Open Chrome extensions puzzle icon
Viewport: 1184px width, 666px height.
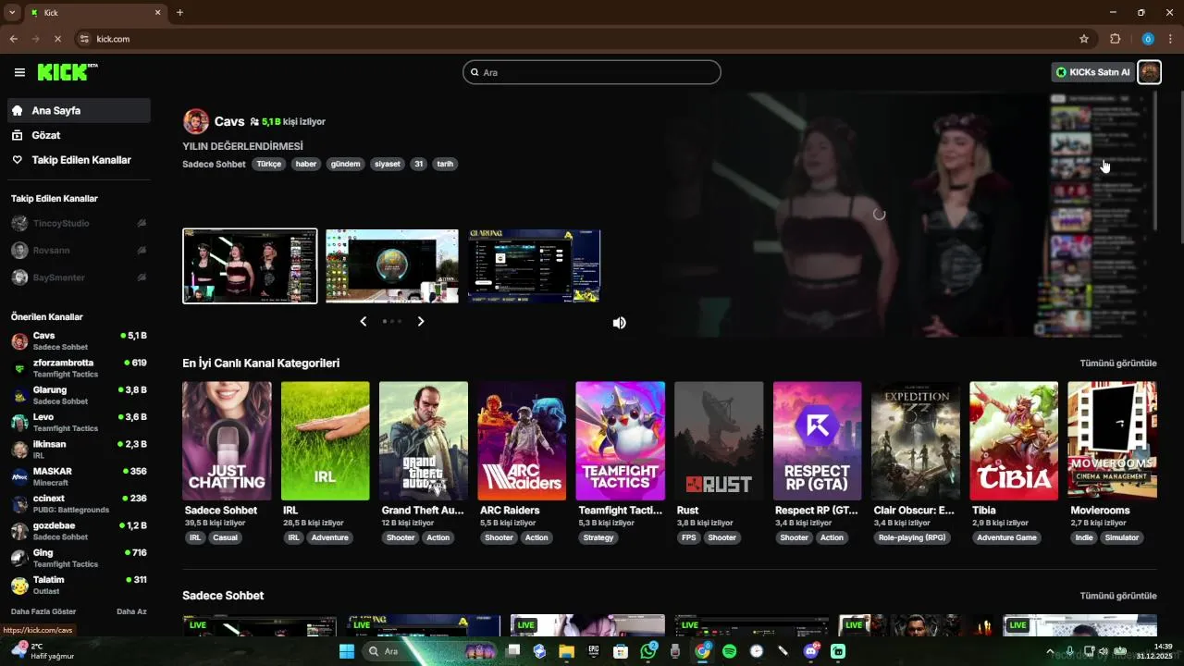click(1115, 39)
